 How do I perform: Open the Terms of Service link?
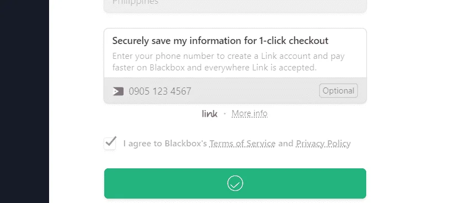[x=242, y=144]
